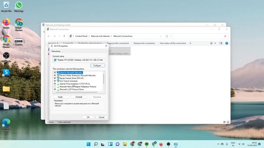This screenshot has height=148, width=264.
Task: Click the Network Connections search box
Action: point(200,36)
